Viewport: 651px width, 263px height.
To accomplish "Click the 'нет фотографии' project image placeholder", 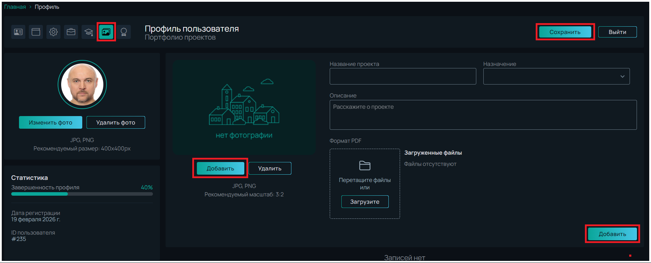I will [244, 108].
